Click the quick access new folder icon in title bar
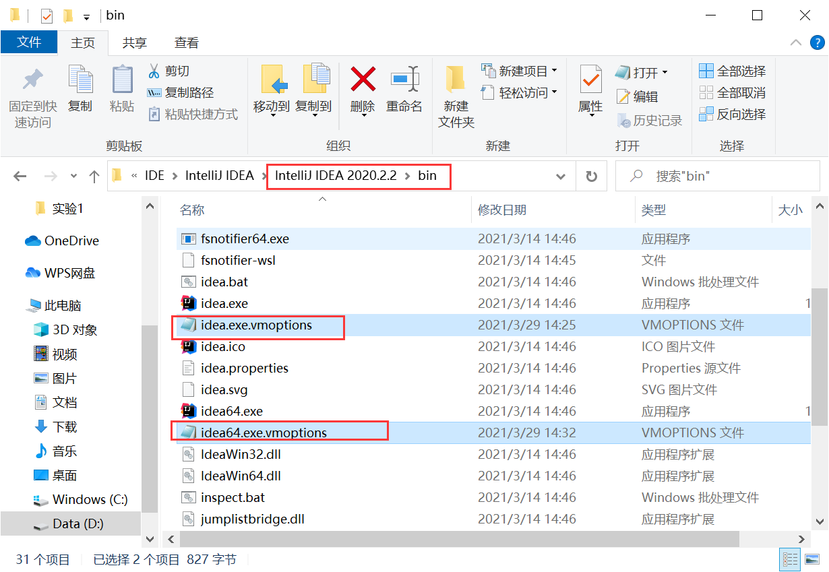Screen dimensions: 829x572 [67, 15]
